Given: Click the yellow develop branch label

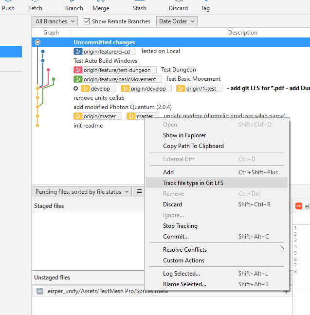Looking at the screenshot, I should 99,89.
